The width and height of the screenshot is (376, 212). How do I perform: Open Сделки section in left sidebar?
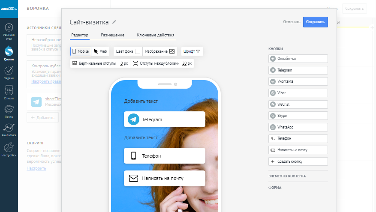9,54
